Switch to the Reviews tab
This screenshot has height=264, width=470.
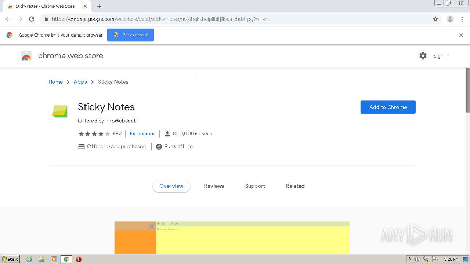tap(214, 186)
